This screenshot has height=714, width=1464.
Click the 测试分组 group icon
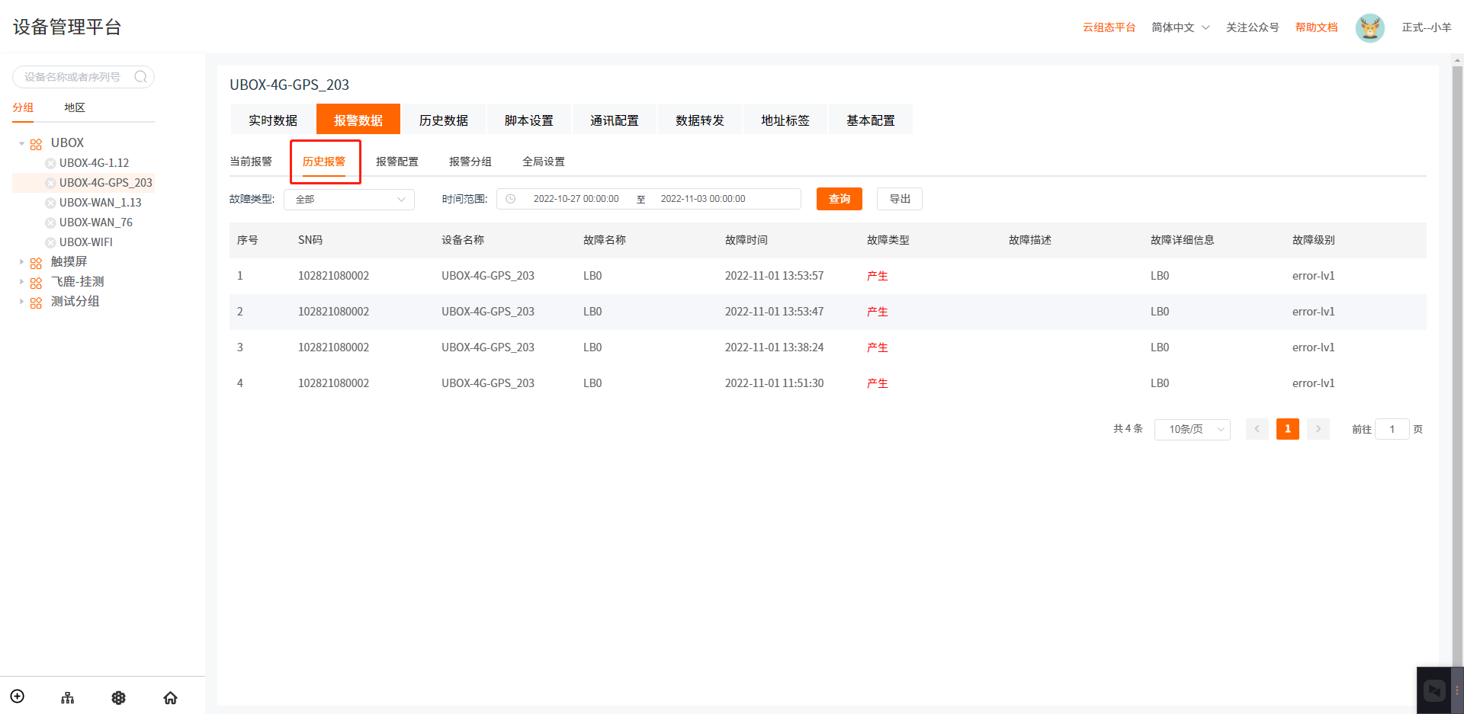[36, 303]
